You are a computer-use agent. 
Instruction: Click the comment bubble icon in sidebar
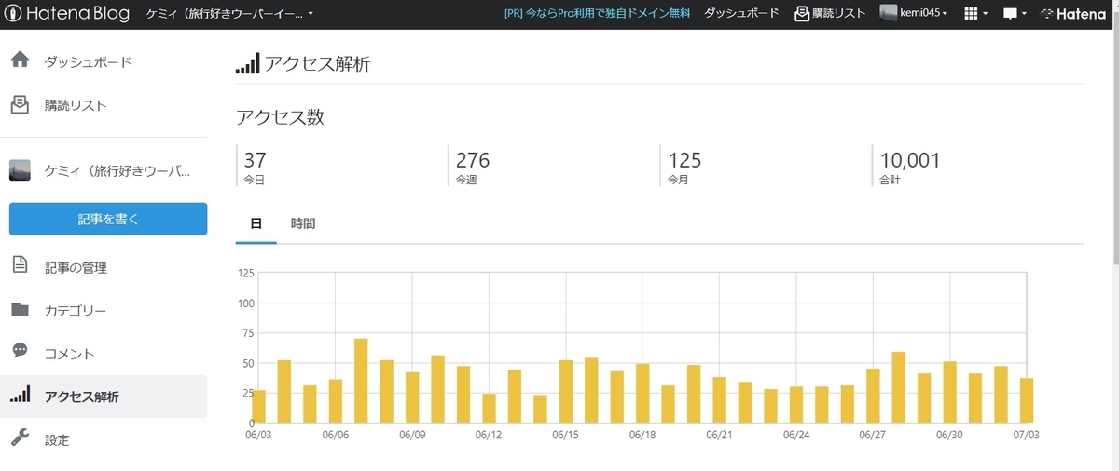(x=20, y=352)
